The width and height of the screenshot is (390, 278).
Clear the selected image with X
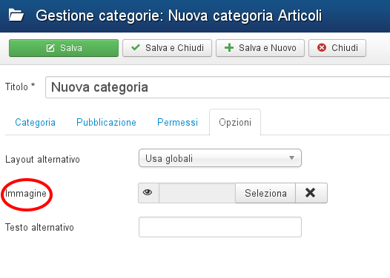[x=311, y=193]
